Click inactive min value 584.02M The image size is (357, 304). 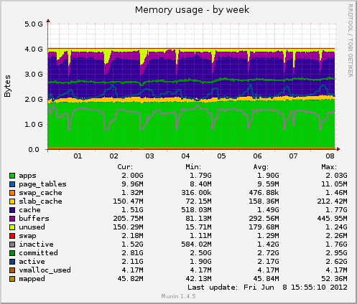click(196, 244)
